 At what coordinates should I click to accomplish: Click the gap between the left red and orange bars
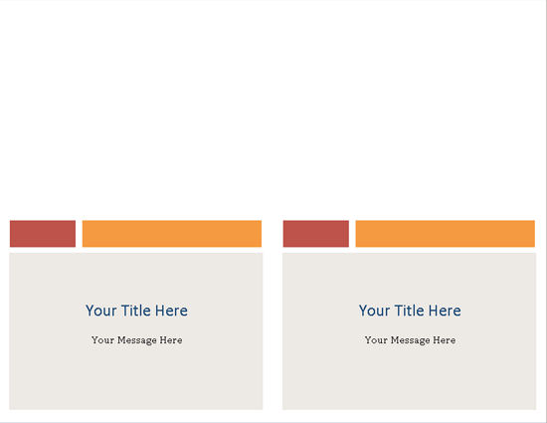tap(79, 234)
